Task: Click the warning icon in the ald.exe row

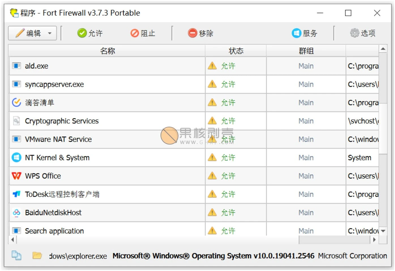Action: tap(212, 66)
